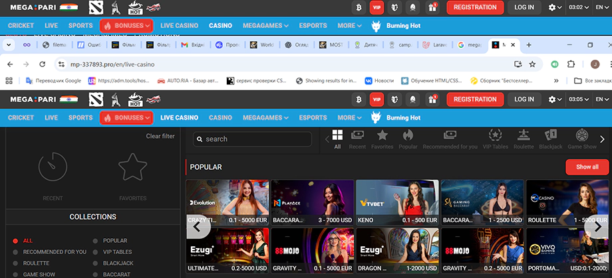Click the live casino search field
612x278 pixels.
[253, 139]
